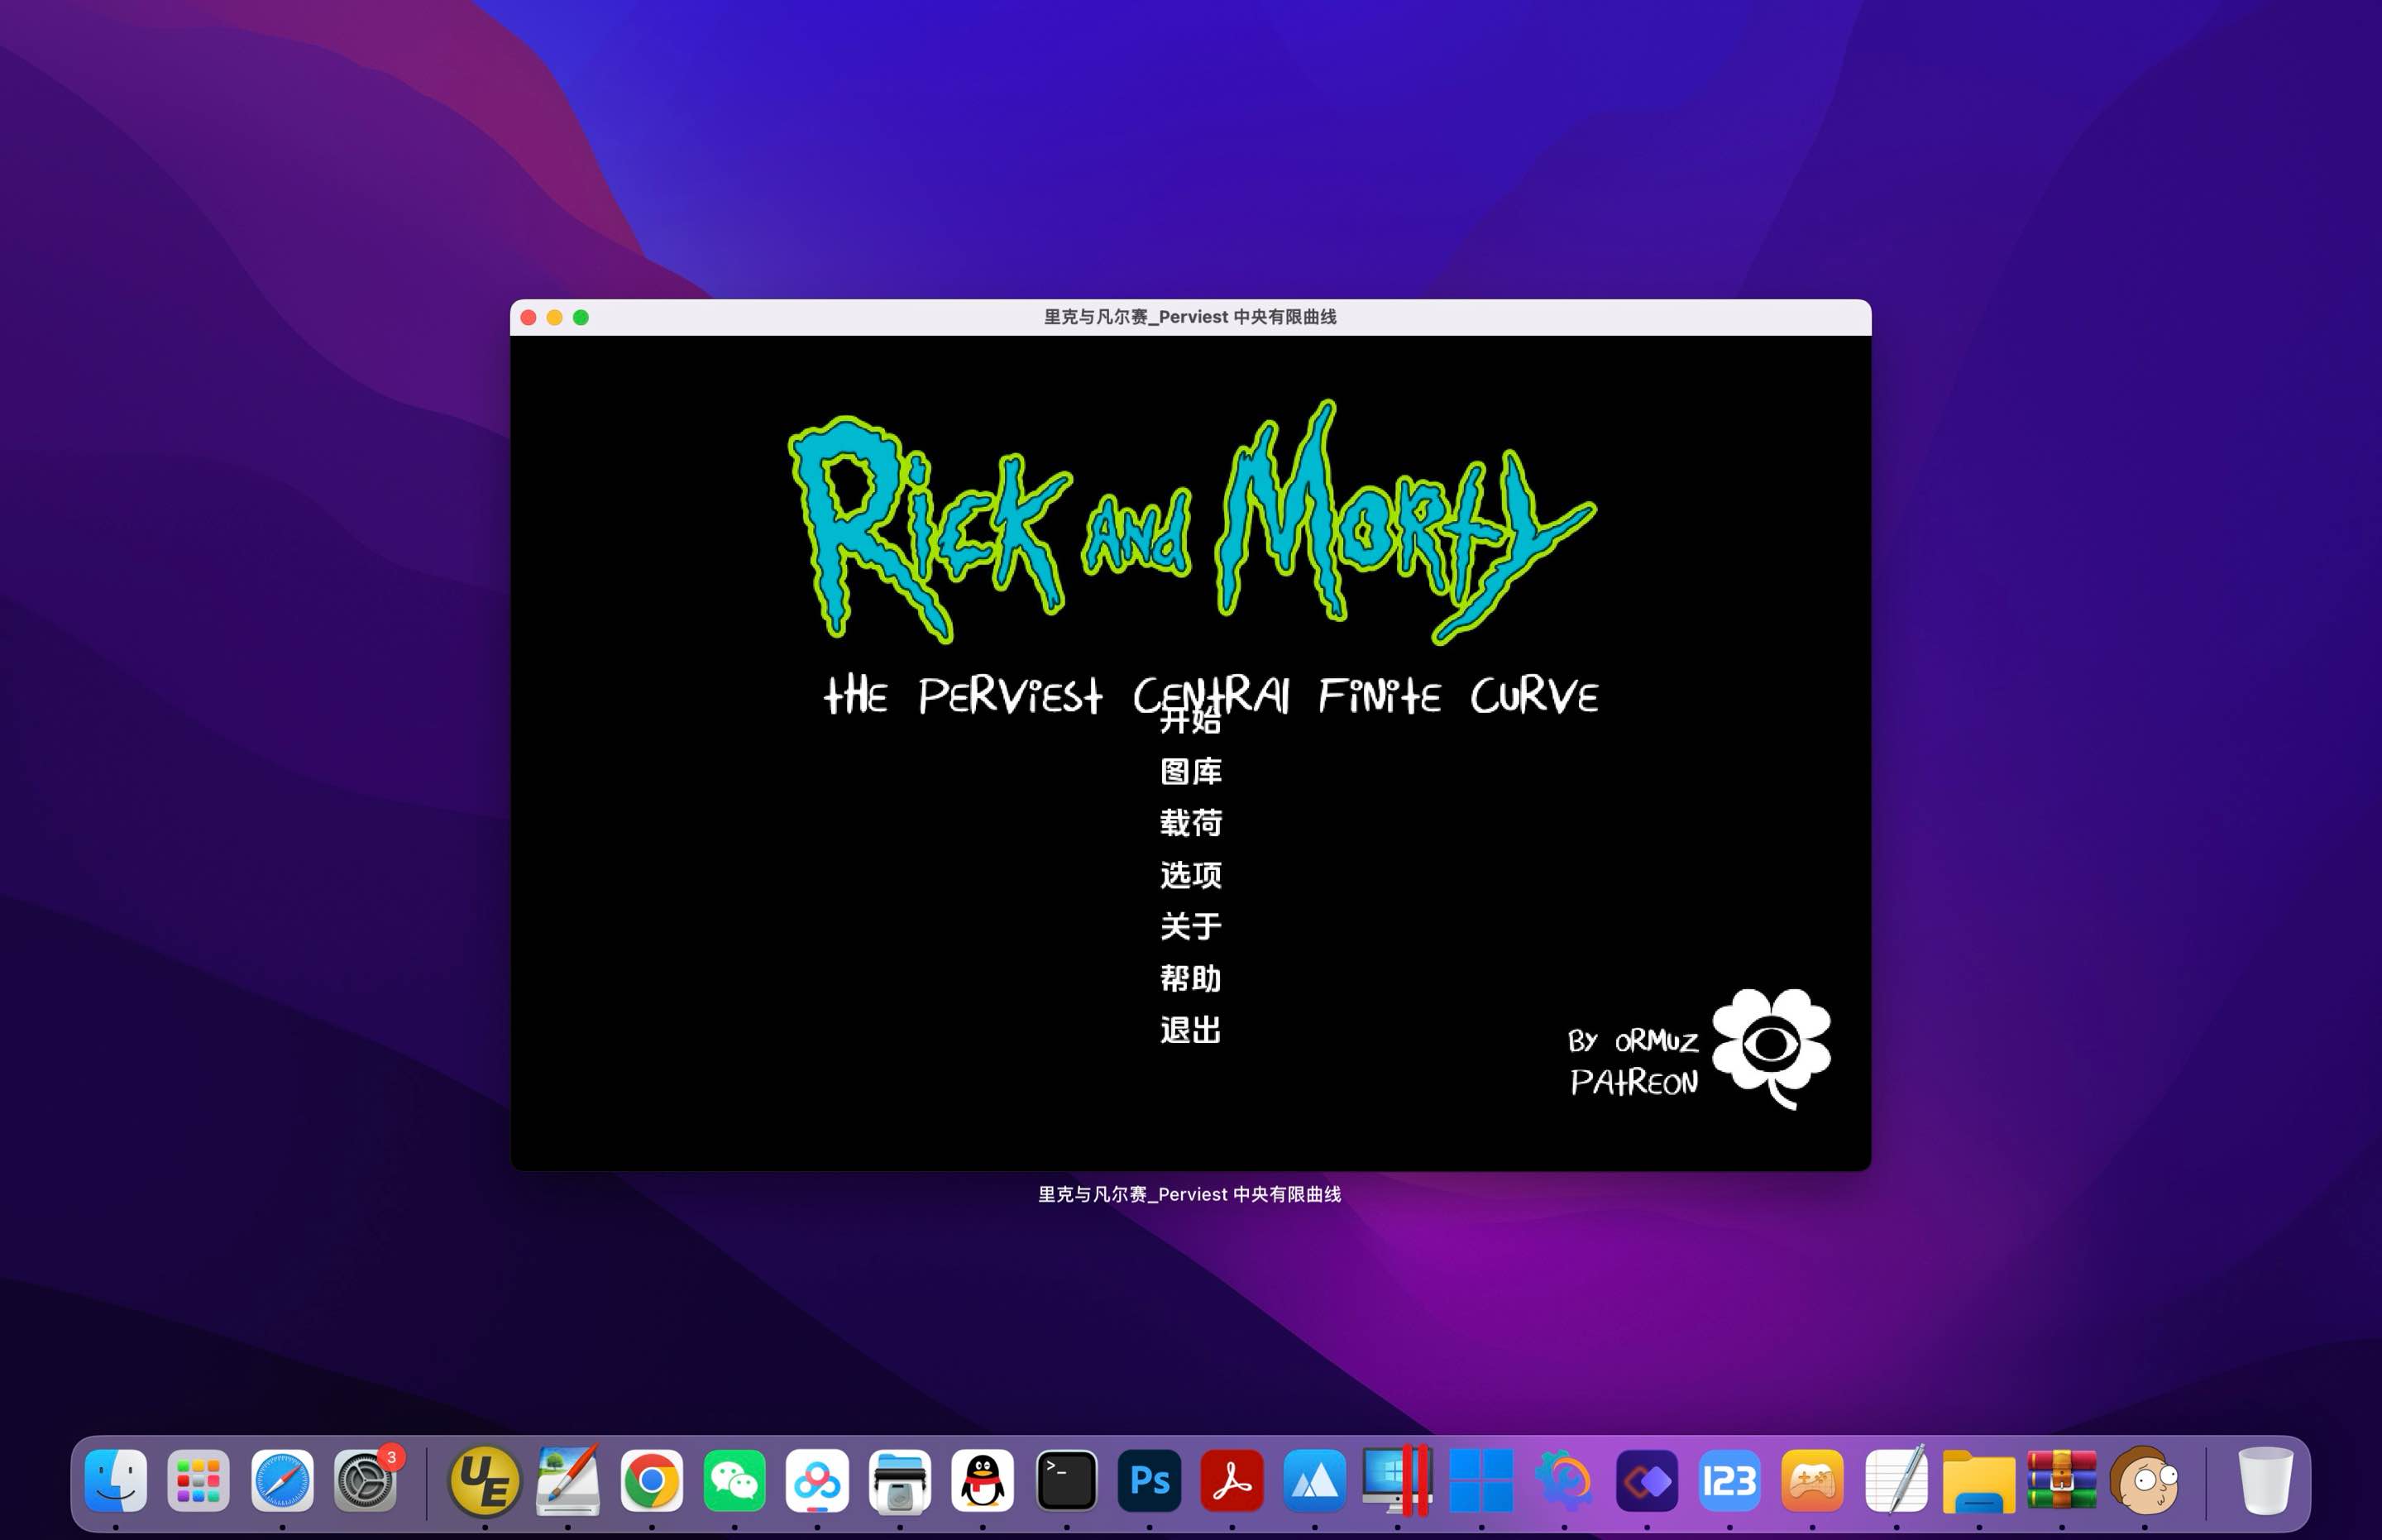Click the flower eye Patreon logo
The height and width of the screenshot is (1540, 2382).
pos(1771,1048)
